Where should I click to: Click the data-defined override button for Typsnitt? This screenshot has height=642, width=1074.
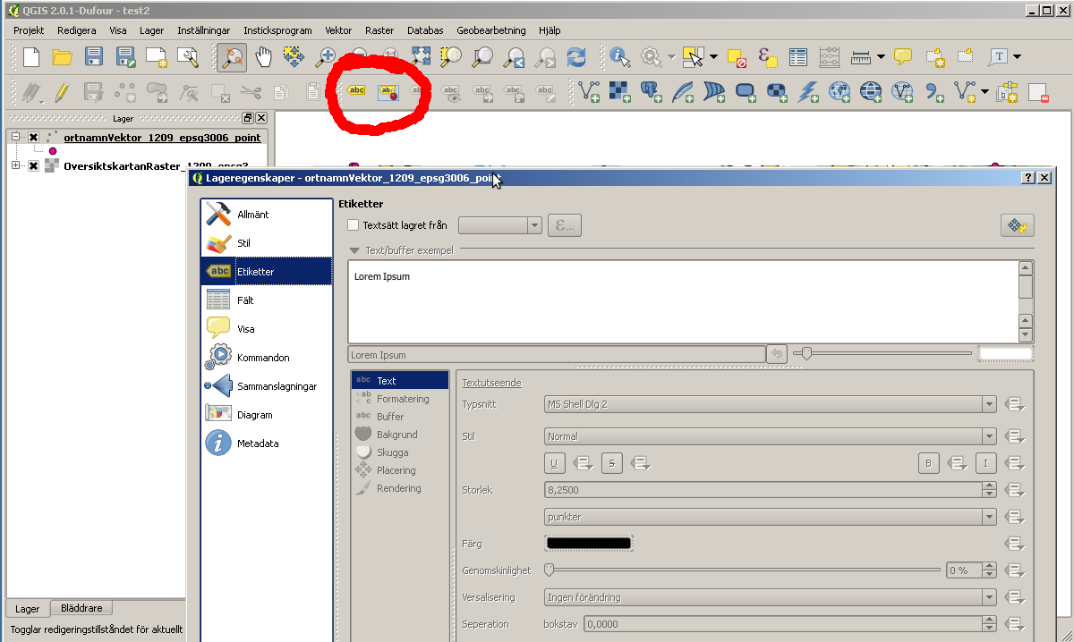pos(1015,404)
